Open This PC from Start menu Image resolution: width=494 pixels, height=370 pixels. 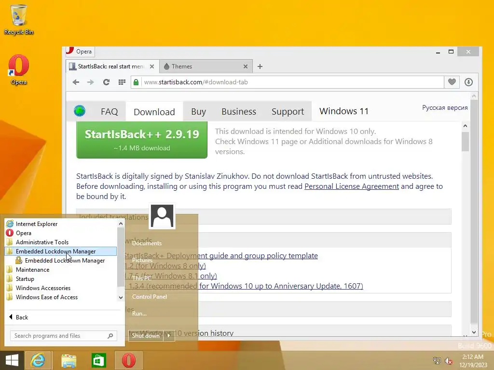tap(142, 278)
